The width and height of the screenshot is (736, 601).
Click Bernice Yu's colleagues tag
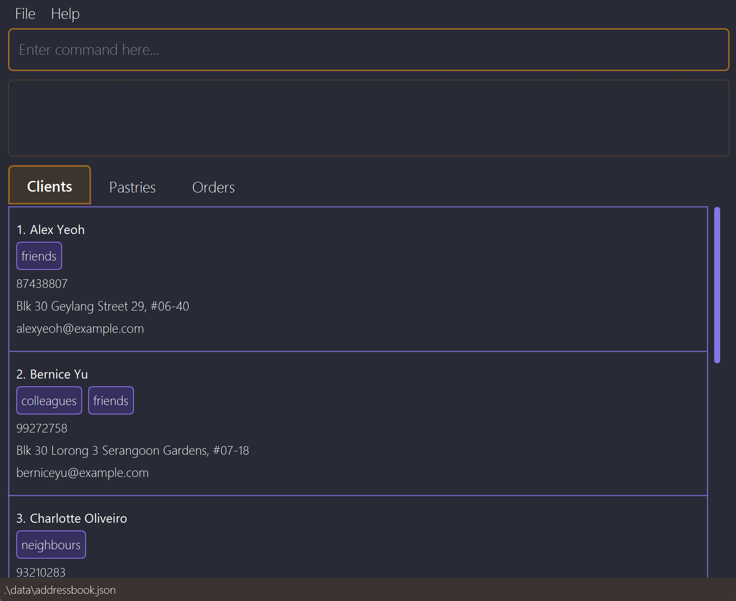click(x=49, y=401)
